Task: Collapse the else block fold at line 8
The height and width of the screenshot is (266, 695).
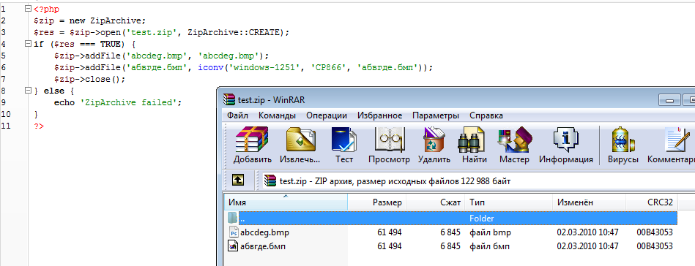Action: pyautogui.click(x=29, y=91)
